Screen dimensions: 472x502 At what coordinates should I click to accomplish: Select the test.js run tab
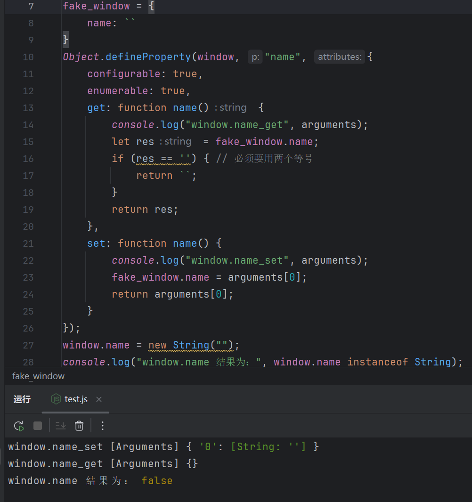(76, 399)
